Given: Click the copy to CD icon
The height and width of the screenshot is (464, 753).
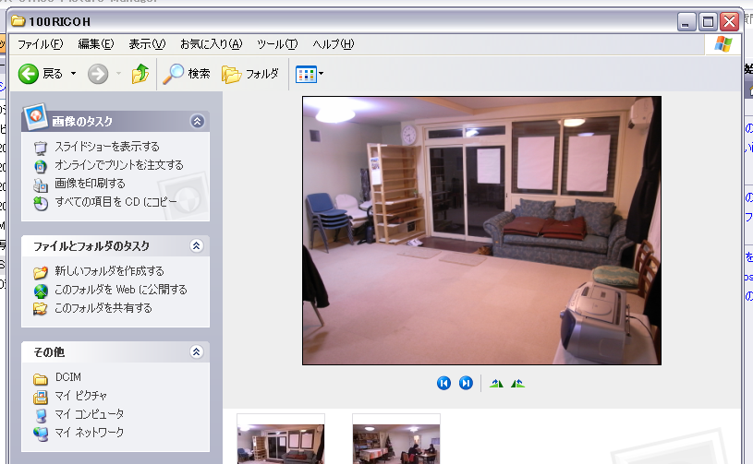Looking at the screenshot, I should point(41,204).
